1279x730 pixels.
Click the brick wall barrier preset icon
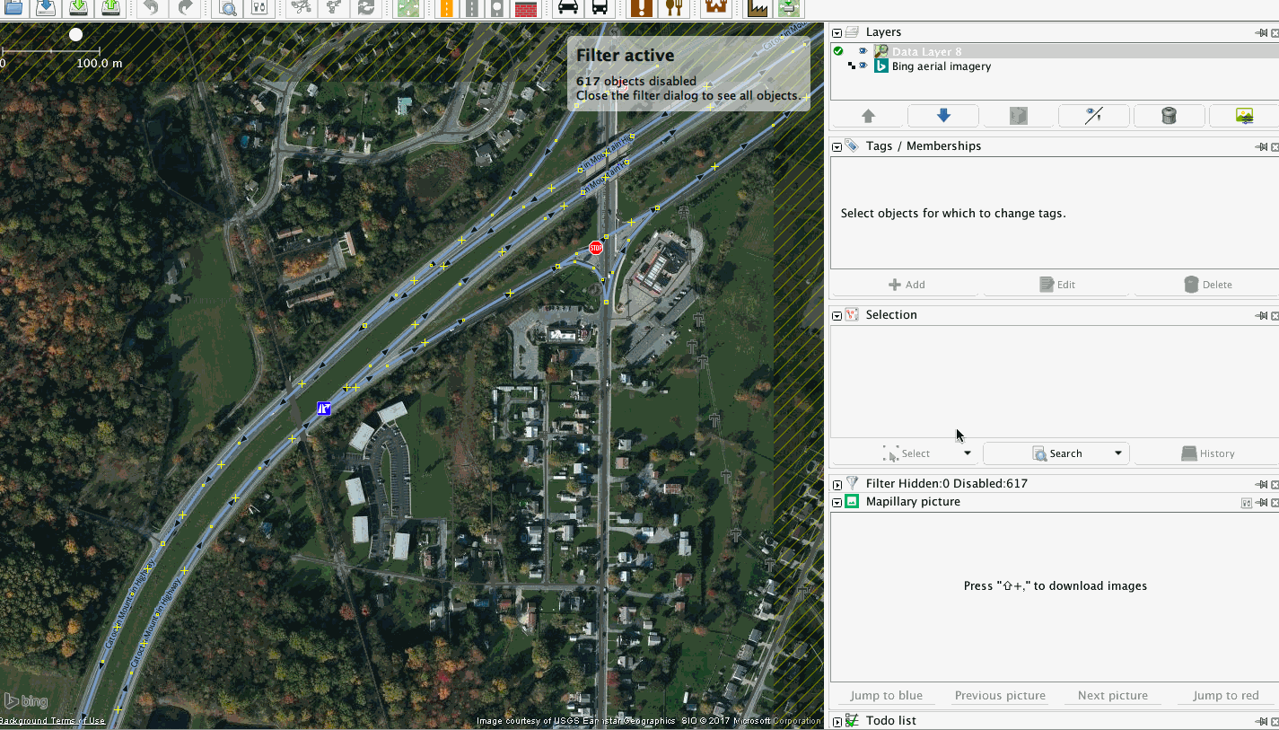tap(525, 9)
